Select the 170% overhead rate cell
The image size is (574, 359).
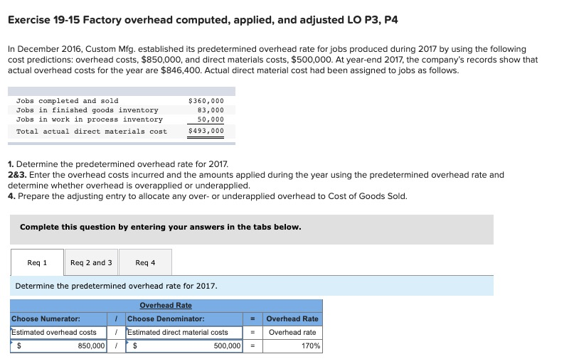(x=292, y=345)
